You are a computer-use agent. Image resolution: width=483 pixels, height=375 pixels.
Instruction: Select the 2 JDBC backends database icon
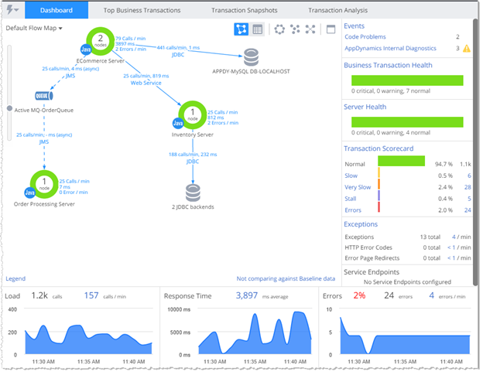[x=193, y=193]
